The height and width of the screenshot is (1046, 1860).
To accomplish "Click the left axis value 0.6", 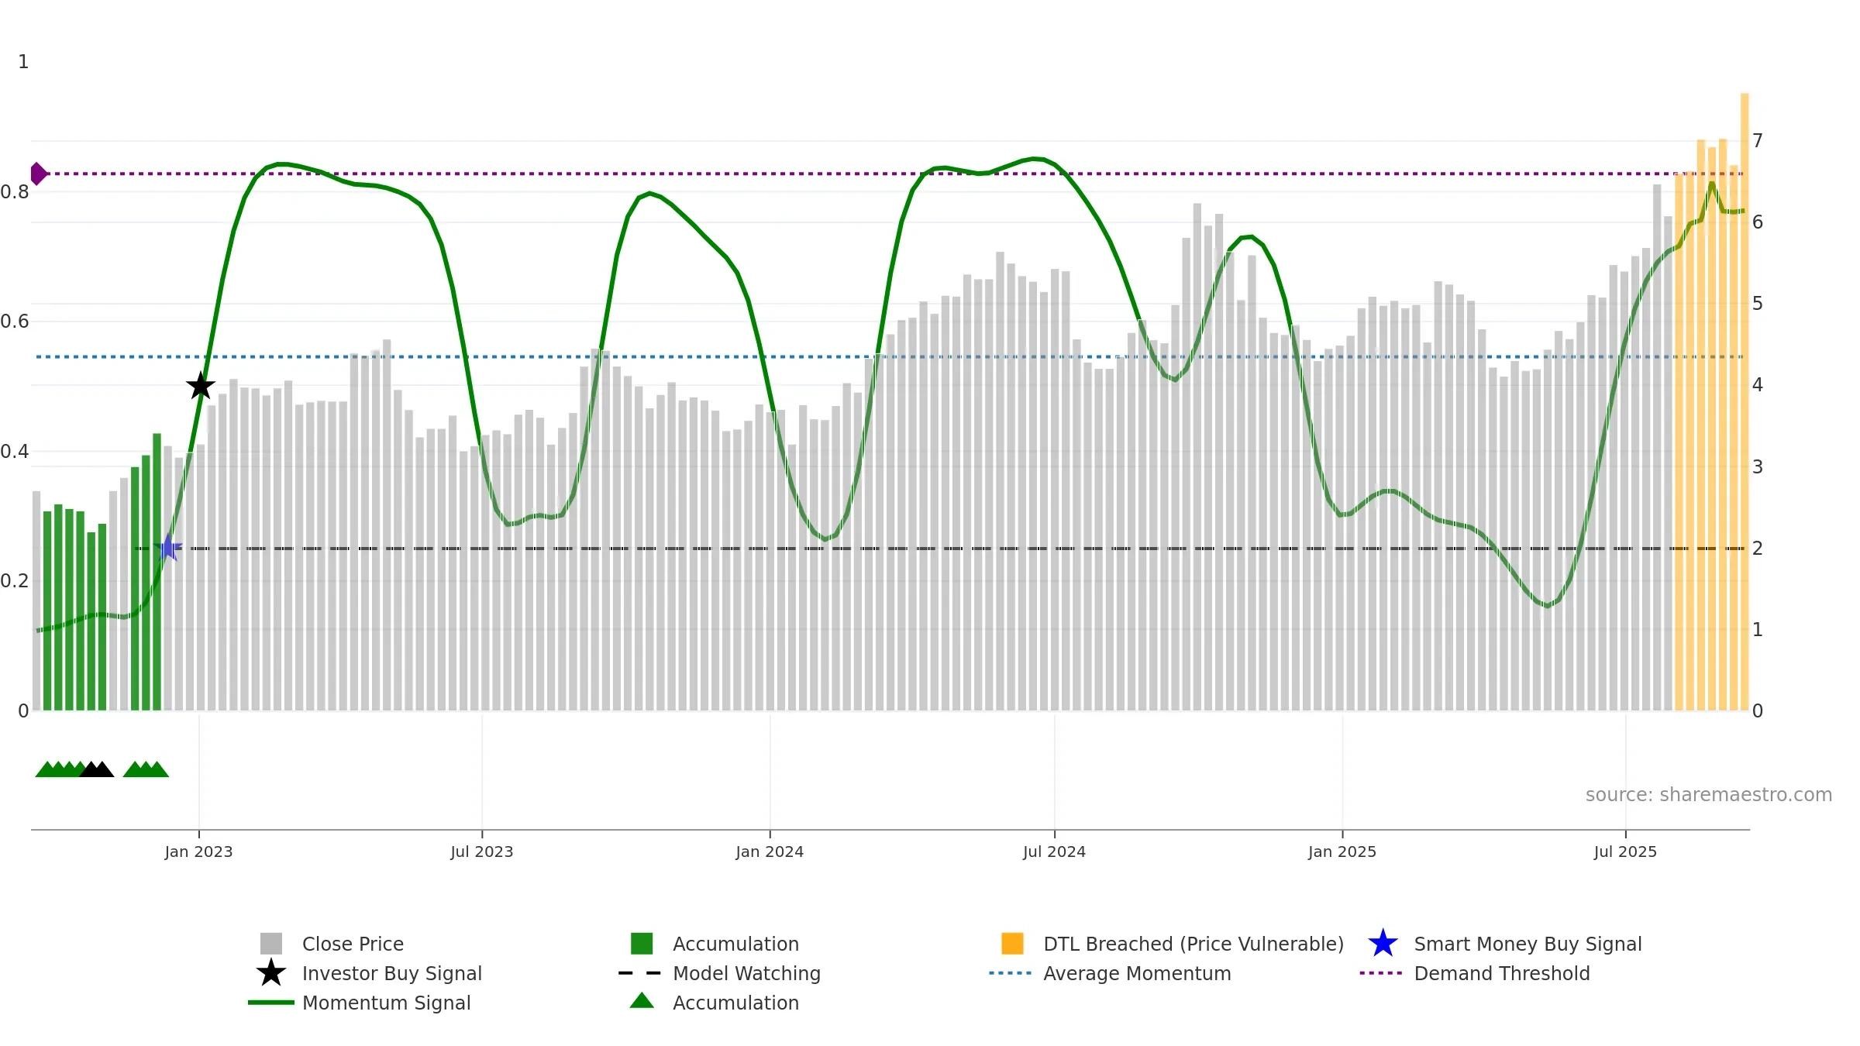I will 15,322.
